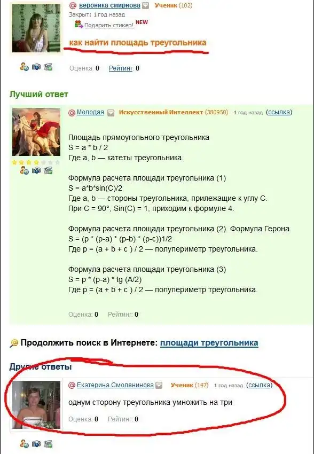Open the Рейтинг link under the question
Screen dimensions: 314x454
pos(121,68)
